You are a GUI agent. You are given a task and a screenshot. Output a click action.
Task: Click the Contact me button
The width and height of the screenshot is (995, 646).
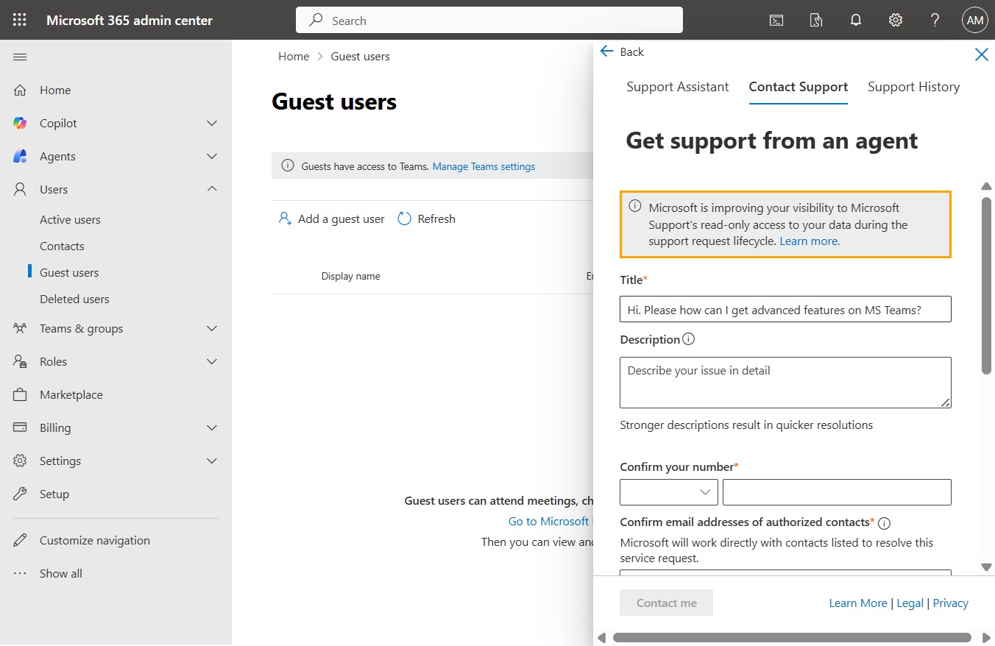tap(667, 603)
